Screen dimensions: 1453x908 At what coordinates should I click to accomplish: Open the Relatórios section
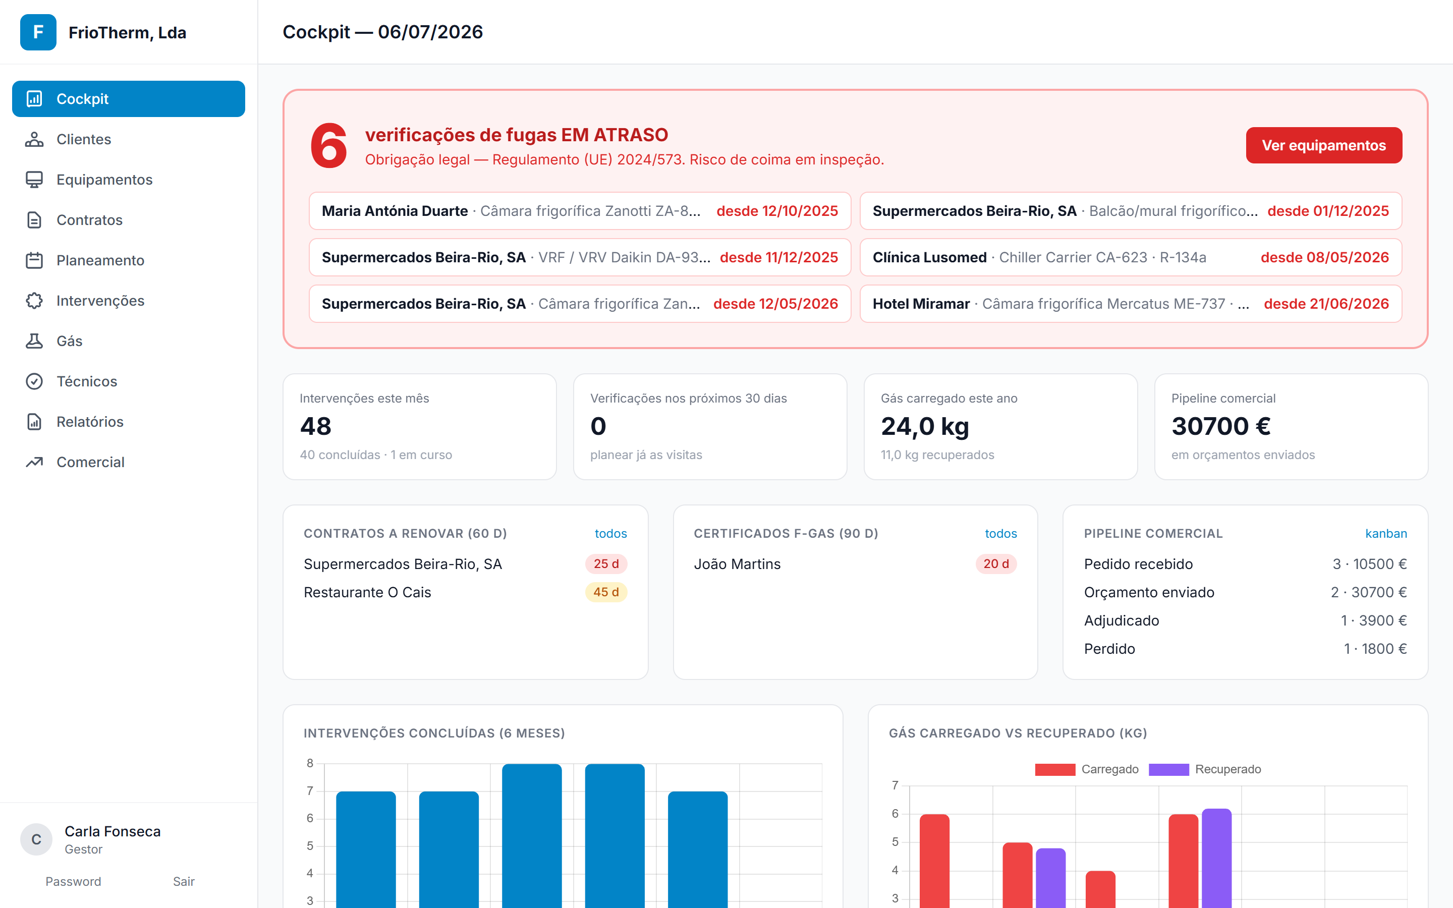(x=129, y=421)
